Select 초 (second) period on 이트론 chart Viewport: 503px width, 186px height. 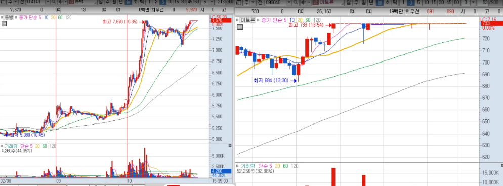pos(388,2)
